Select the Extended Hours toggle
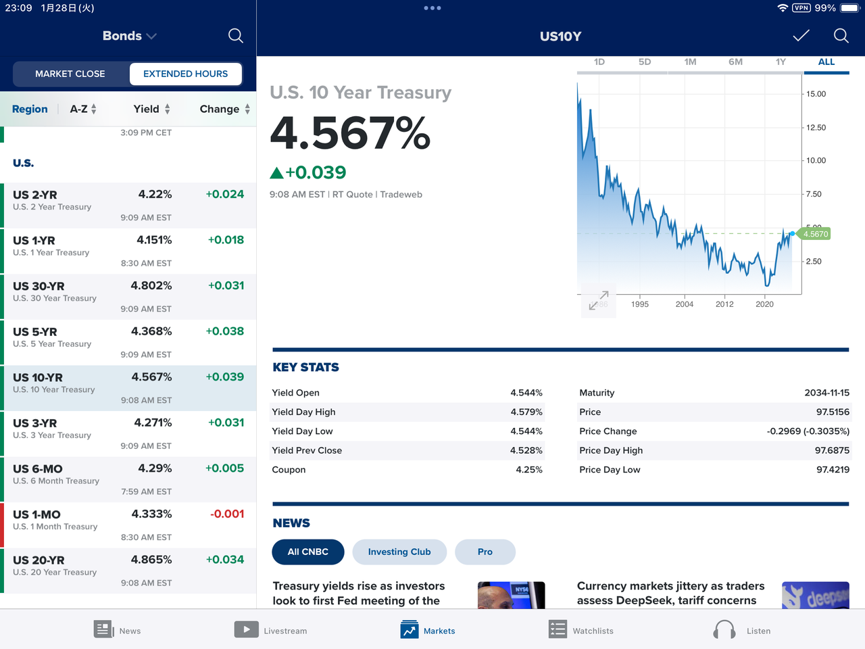 click(x=185, y=74)
